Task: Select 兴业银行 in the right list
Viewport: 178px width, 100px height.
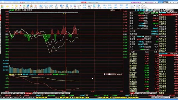Action: [x=162, y=27]
